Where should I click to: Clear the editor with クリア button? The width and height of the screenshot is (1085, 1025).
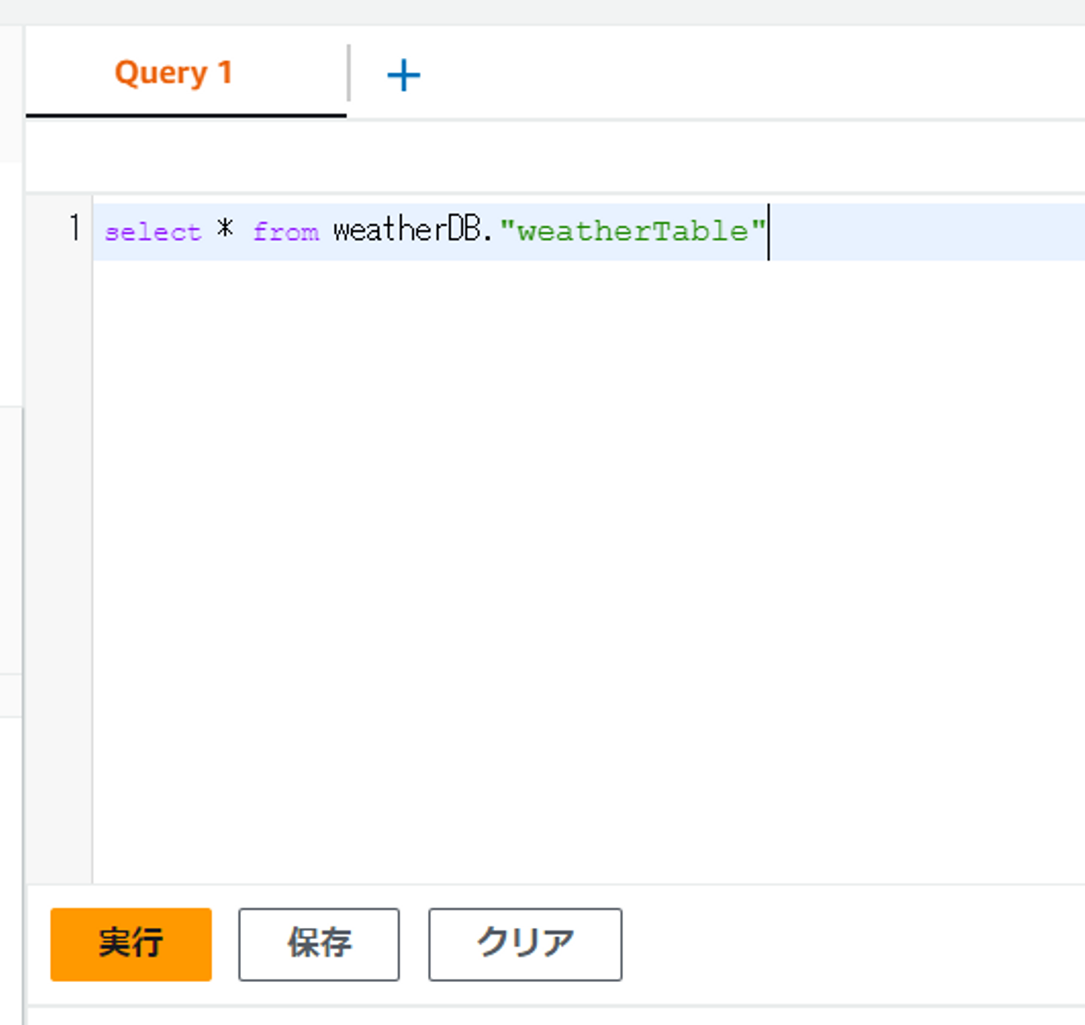(x=525, y=944)
